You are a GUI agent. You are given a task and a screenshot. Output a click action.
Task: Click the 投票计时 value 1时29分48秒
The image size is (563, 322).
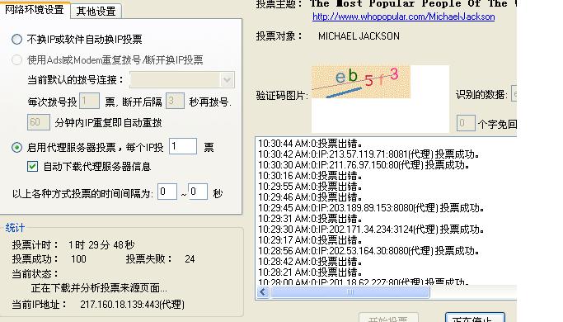[x=101, y=245]
